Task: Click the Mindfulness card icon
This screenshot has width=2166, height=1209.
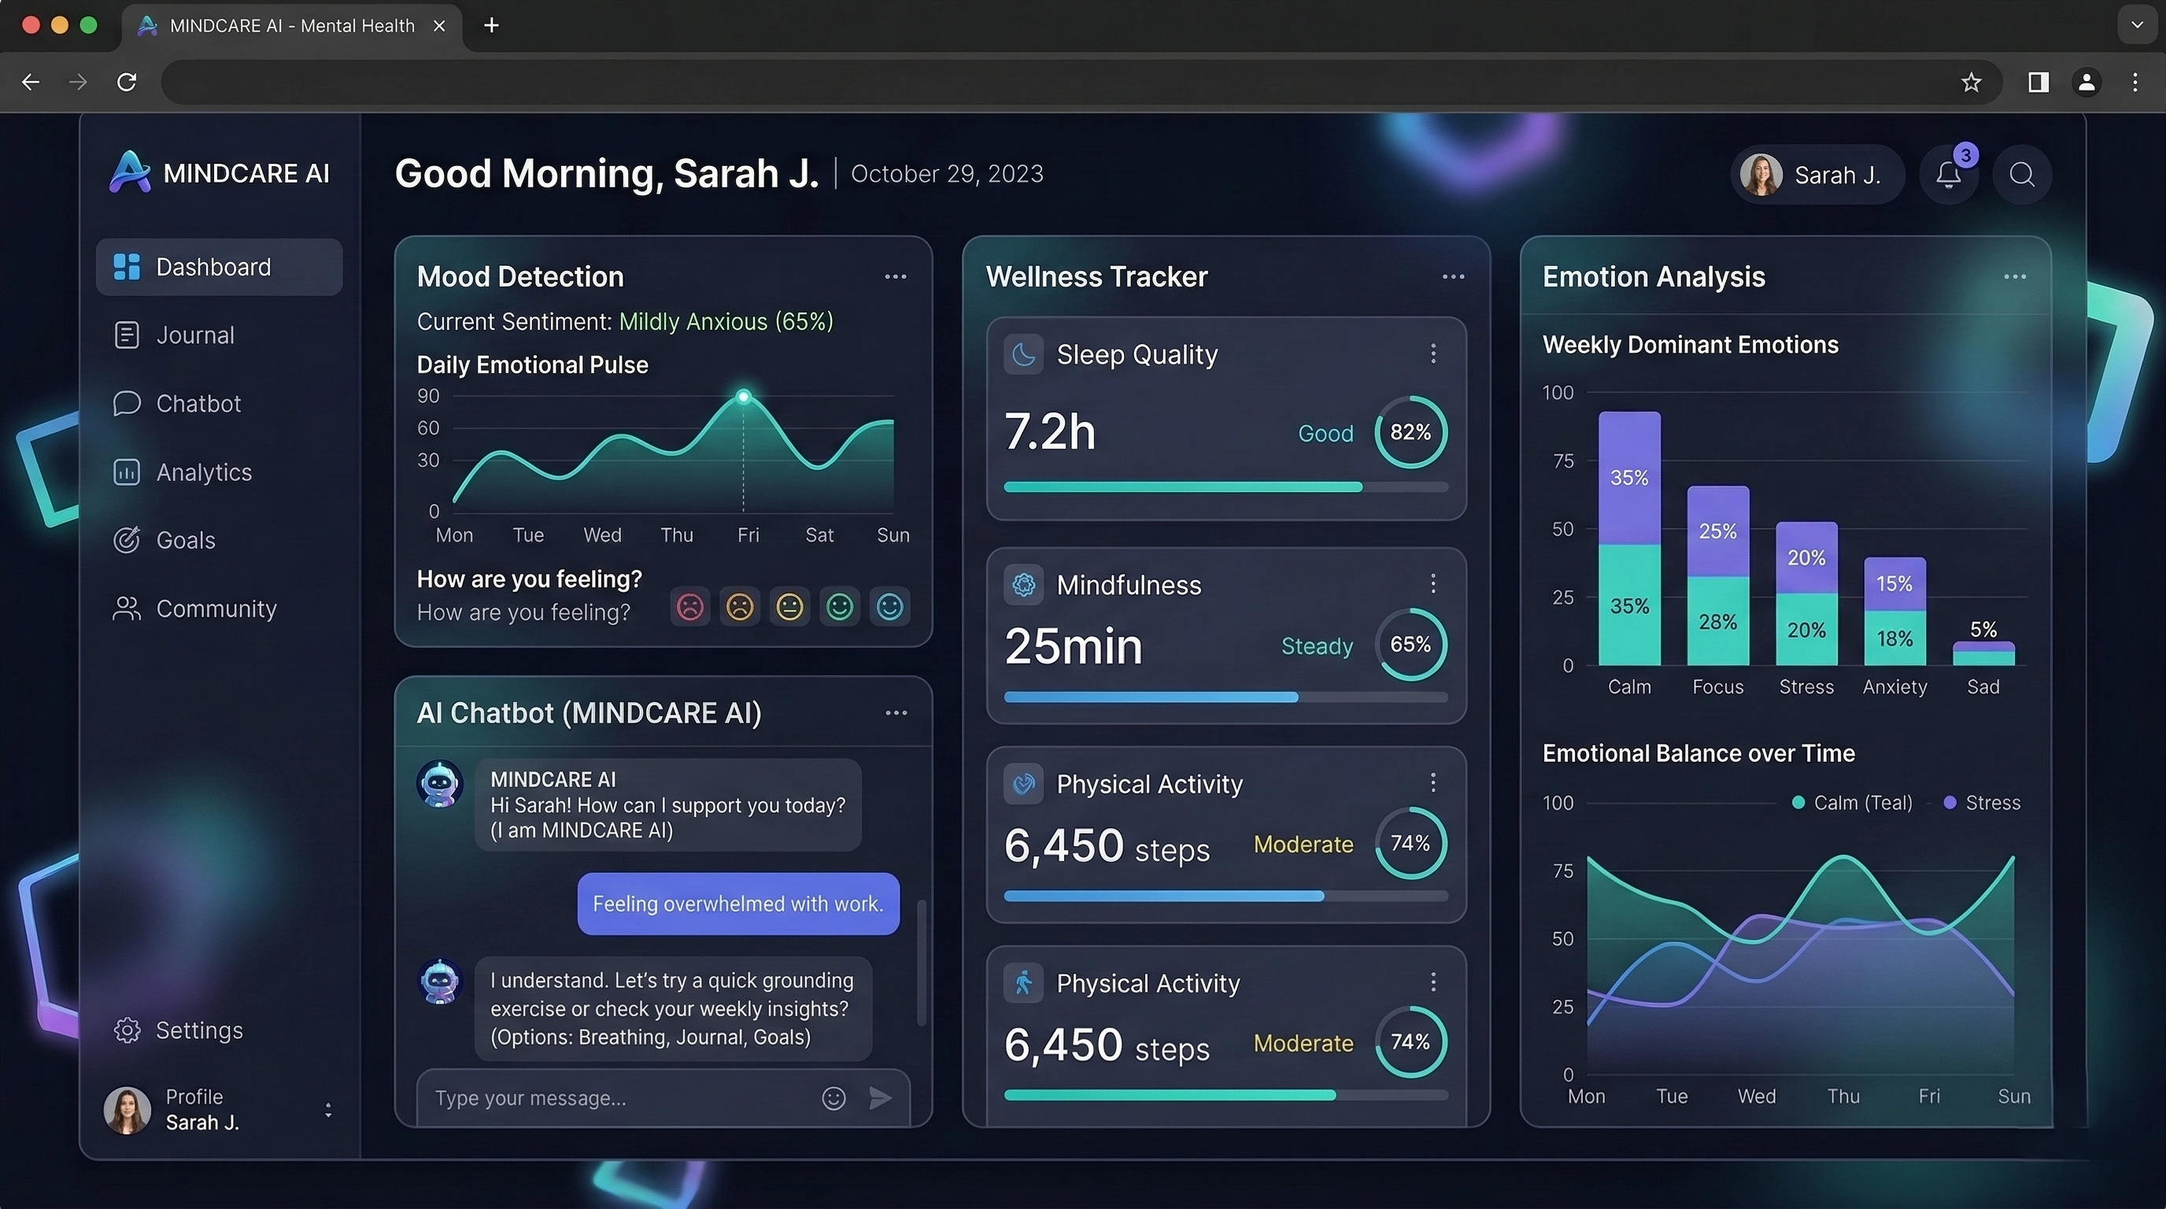Action: [x=1023, y=584]
